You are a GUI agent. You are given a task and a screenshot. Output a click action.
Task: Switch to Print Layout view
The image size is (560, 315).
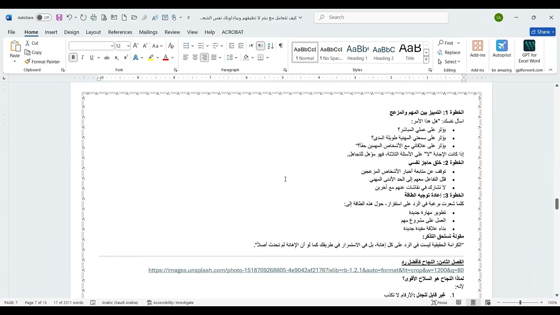473,302
